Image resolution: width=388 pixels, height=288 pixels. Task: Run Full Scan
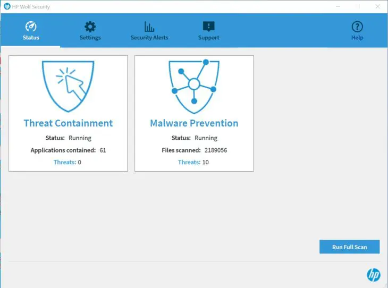(349, 247)
